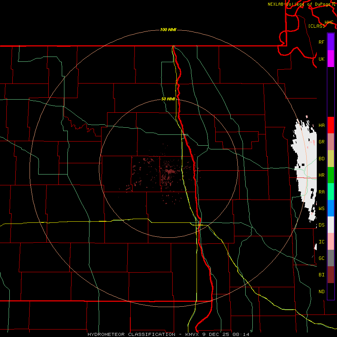Click the IC pink legend swatch

point(331,242)
